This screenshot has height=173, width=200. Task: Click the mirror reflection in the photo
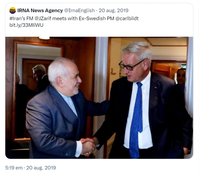click(37, 92)
